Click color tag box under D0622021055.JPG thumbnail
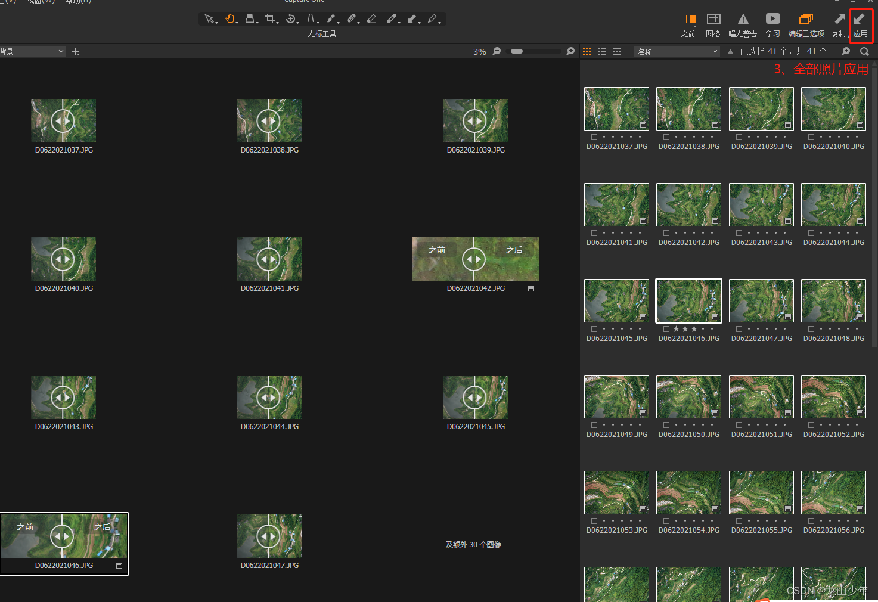Viewport: 878px width, 602px height. coord(739,521)
